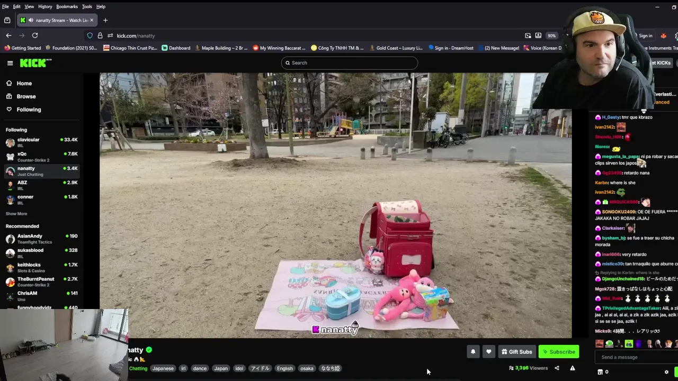678x381 pixels.
Task: Open the new tab plus button
Action: tap(105, 20)
